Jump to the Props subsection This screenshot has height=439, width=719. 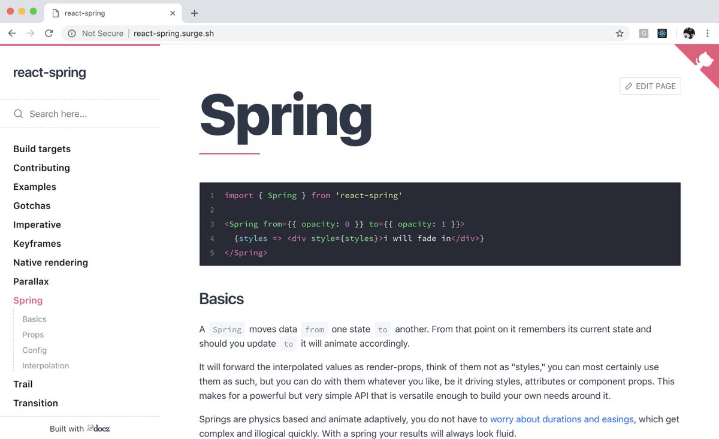point(33,335)
